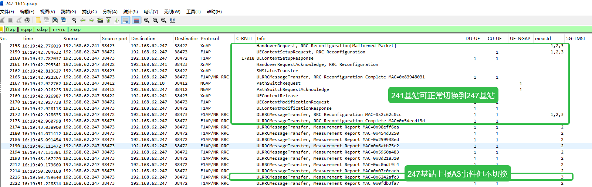This screenshot has height=187, width=592.
Task: Click the open capture file folder icon
Action: pyautogui.click(x=38, y=20)
